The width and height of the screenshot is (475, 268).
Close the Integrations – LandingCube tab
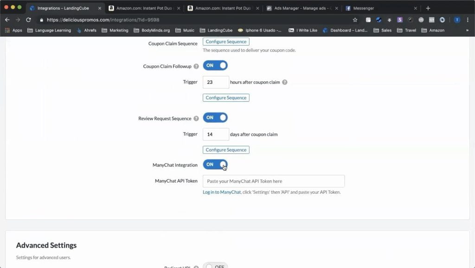(x=100, y=8)
